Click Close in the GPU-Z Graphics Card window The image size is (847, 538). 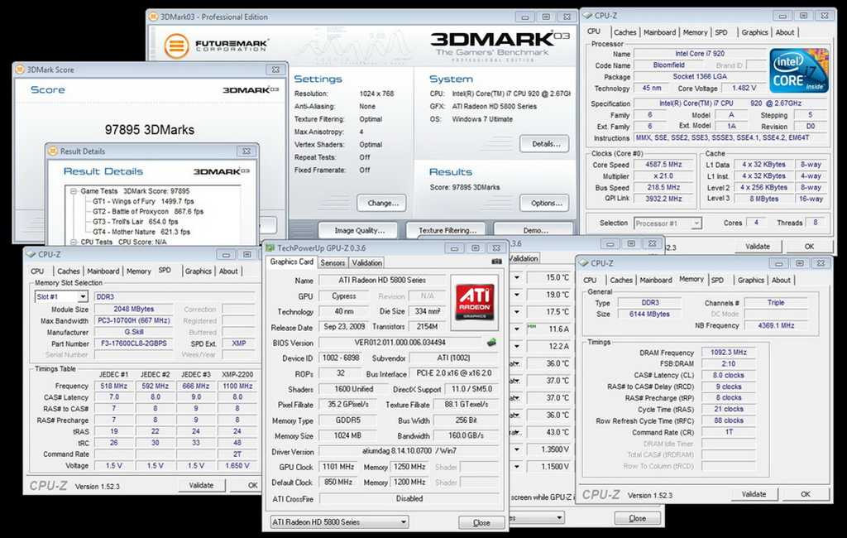point(481,523)
